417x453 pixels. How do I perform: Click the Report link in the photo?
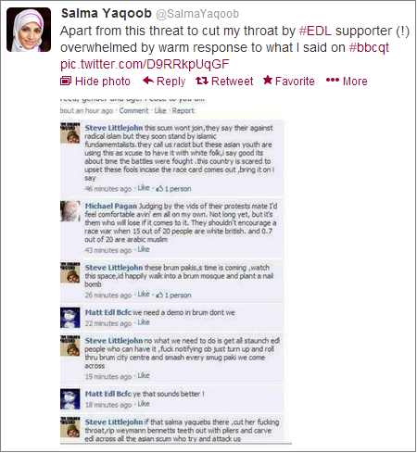[x=183, y=110]
